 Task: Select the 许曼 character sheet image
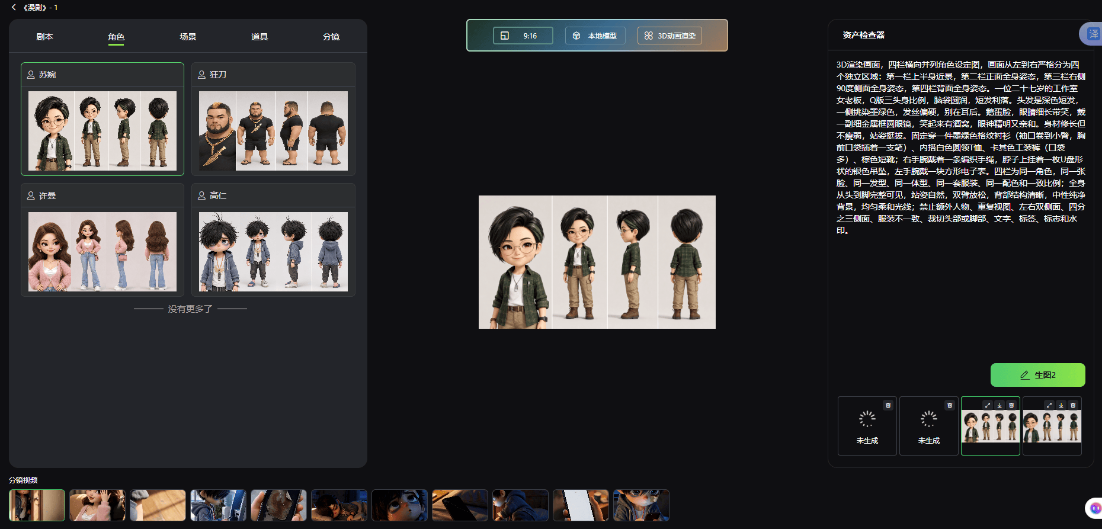pyautogui.click(x=102, y=252)
